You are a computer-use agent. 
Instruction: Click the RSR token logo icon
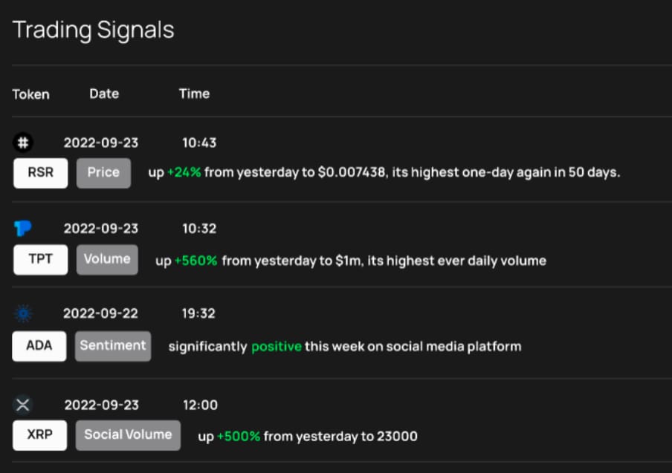(23, 142)
